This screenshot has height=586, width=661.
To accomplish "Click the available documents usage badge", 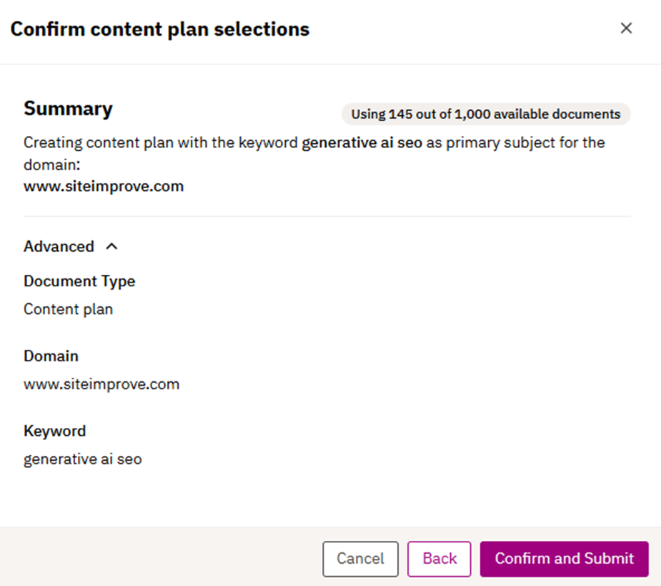I will pos(486,114).
